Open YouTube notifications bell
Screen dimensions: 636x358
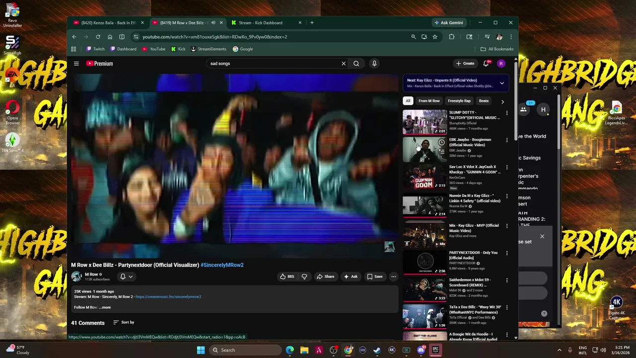coord(486,63)
